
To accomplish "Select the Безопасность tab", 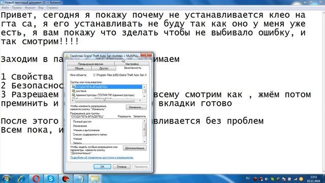I will click(133, 68).
